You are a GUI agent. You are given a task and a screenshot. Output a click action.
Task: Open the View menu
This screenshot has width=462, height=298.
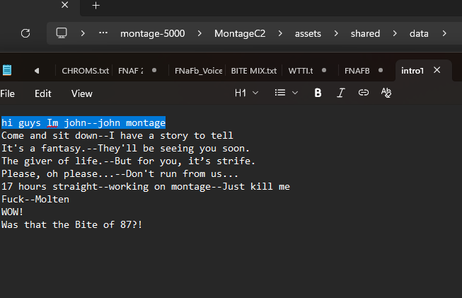point(82,93)
